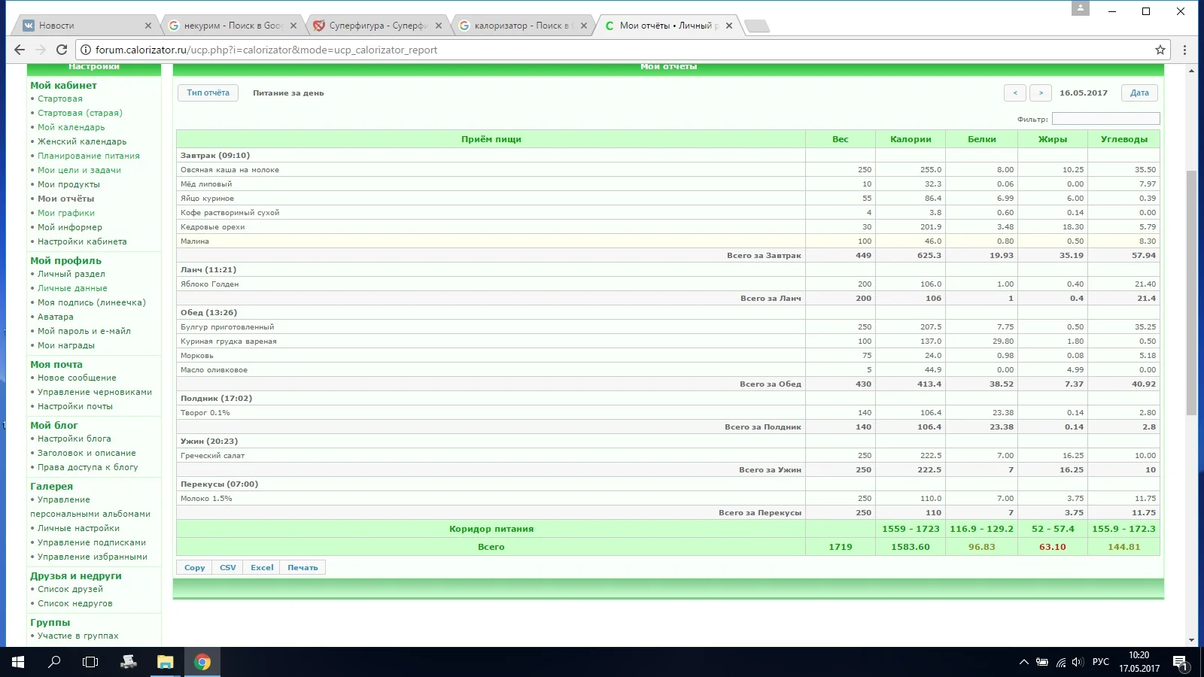Open the volume control in the tray
1204x677 pixels.
[1078, 662]
